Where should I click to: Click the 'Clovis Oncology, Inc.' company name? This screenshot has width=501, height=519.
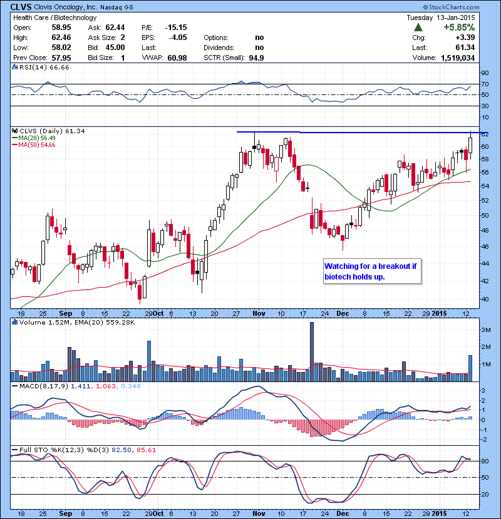[x=65, y=7]
